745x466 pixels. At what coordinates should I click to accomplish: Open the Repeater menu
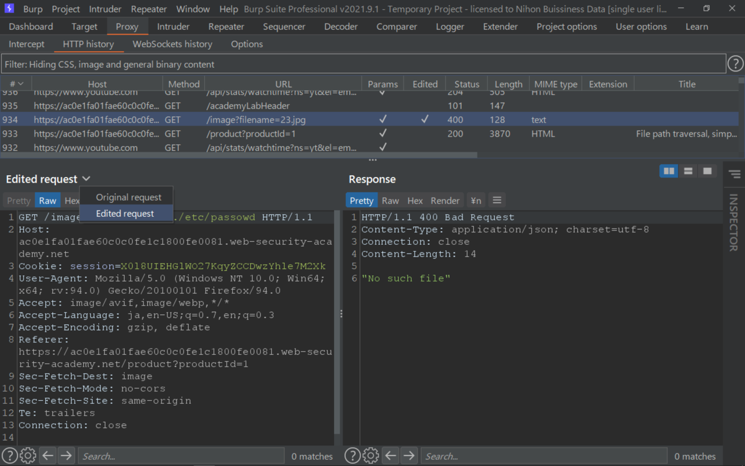pos(149,9)
